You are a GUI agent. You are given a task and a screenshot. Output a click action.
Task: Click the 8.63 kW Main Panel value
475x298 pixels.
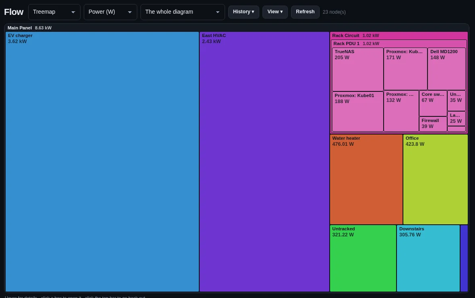(x=43, y=28)
